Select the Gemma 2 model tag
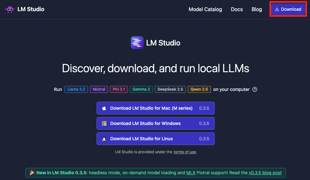 [141, 89]
